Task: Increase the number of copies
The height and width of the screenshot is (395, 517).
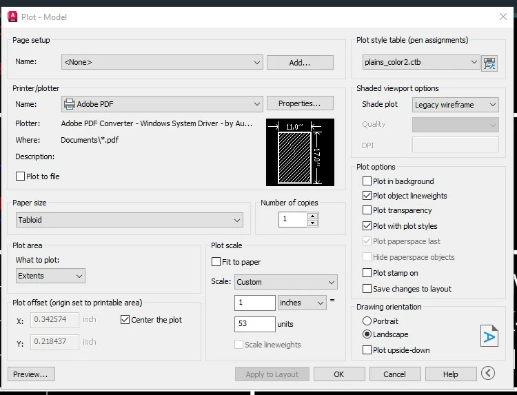Action: (312, 216)
